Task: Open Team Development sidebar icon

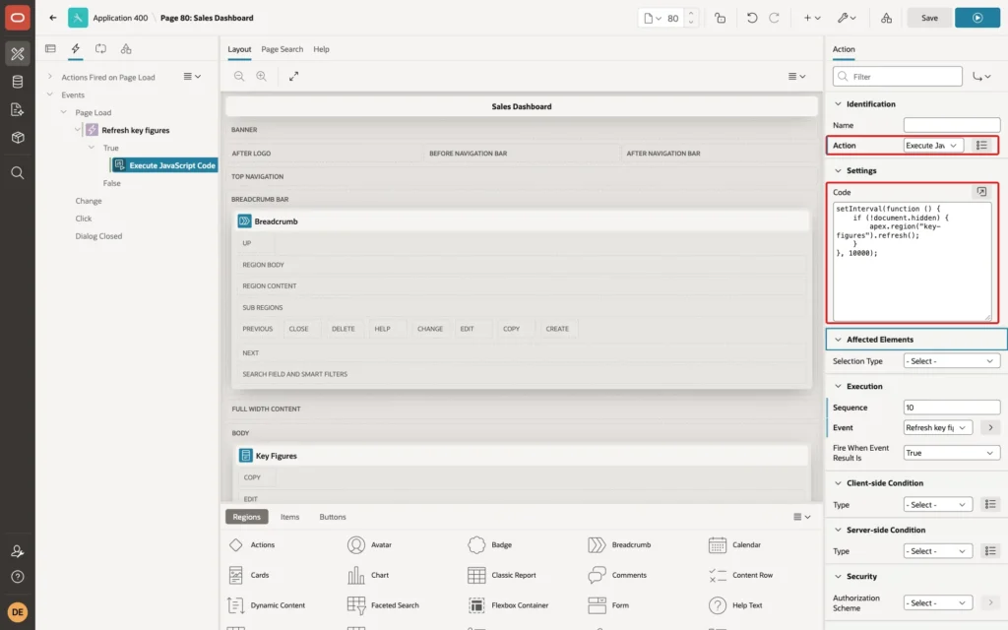Action: pyautogui.click(x=18, y=110)
